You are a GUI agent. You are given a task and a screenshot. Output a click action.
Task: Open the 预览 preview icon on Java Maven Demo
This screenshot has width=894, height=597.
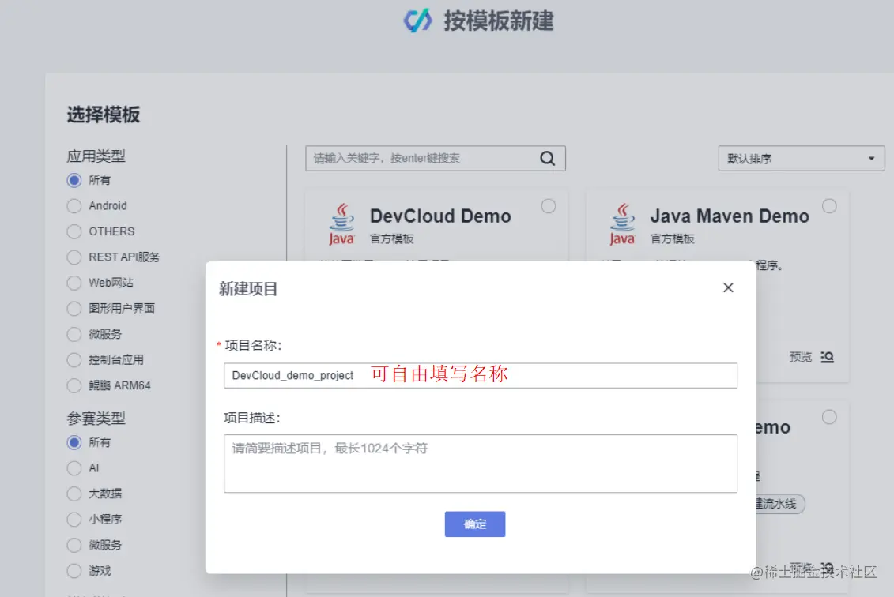(828, 357)
